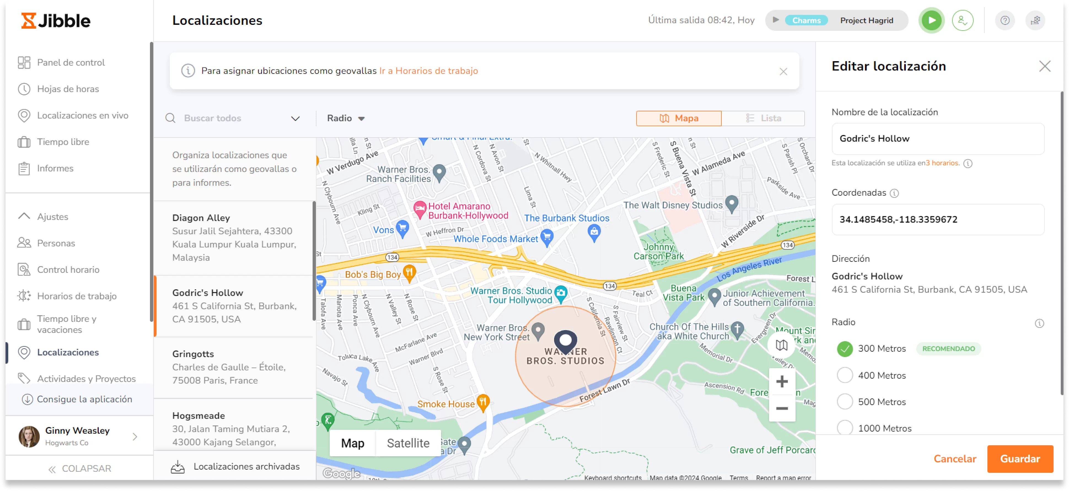Switch to the Lista view tab
Viewport: 1069px width, 491px height.
point(763,118)
